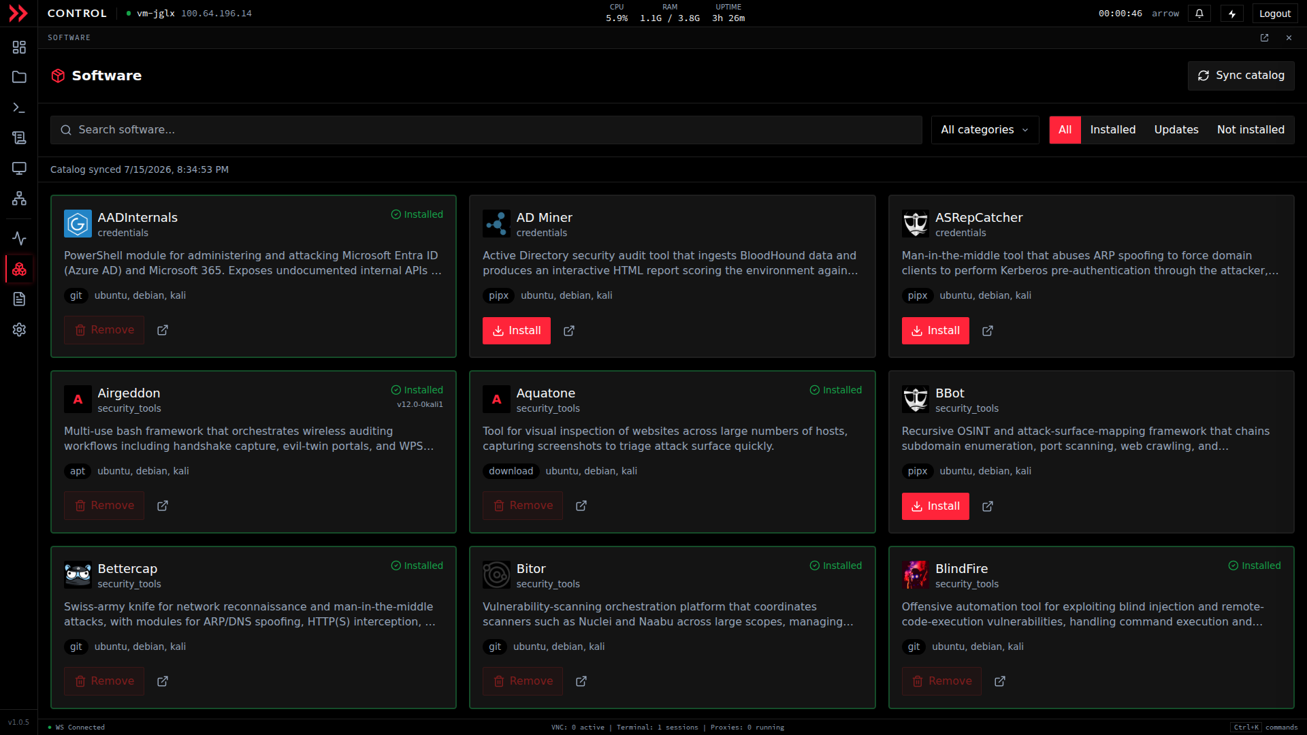Open AD Miner external link icon
1307x735 pixels.
569,331
